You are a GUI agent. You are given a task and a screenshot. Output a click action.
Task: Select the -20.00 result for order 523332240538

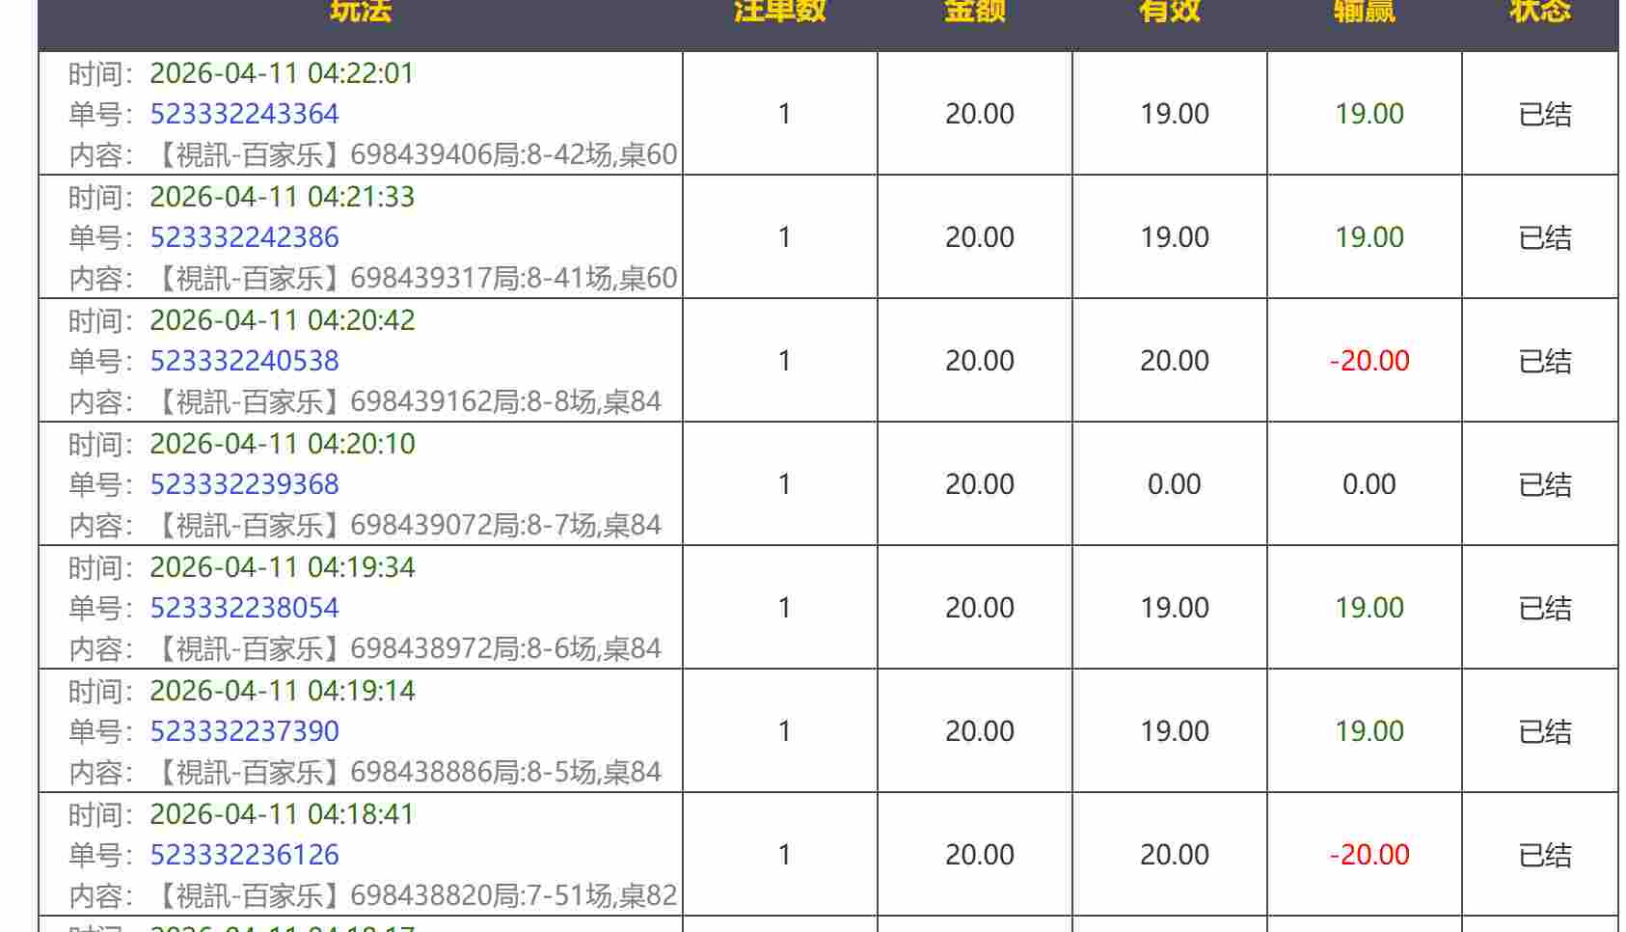pos(1369,361)
